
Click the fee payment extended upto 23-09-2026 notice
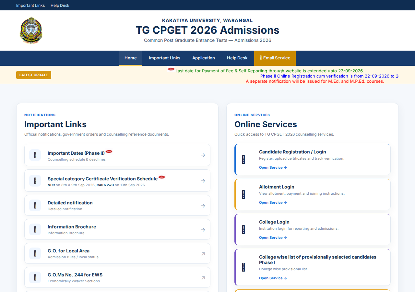pos(270,71)
